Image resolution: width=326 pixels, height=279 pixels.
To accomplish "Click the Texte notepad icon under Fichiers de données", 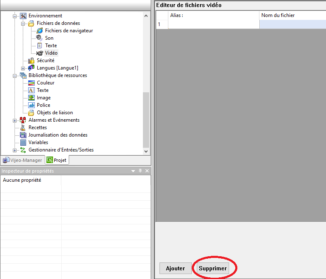I will coord(39,46).
